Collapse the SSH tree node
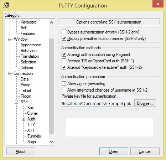The image size is (166, 160). pos(16,102)
